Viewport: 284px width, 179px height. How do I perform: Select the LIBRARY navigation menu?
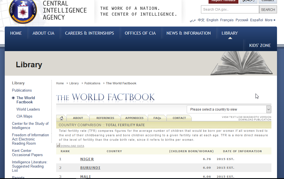click(x=230, y=33)
